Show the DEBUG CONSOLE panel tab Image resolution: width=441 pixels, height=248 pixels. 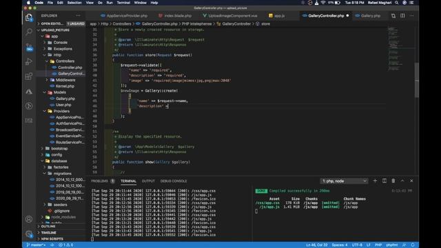tap(174, 181)
